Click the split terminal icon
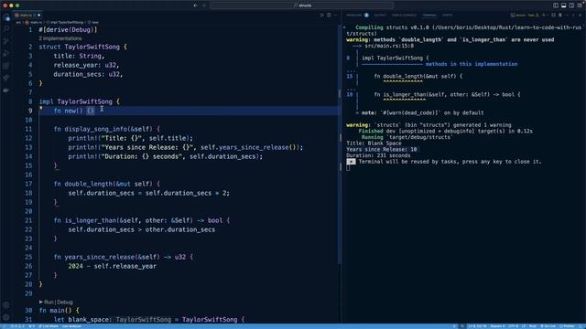This screenshot has width=586, height=329. [553, 16]
